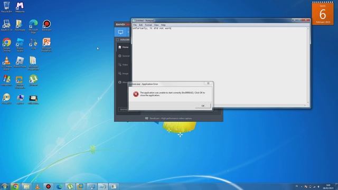Image resolution: width=338 pixels, height=190 pixels.
Task: Select Bandicam screen recording mode monitor icon
Action: click(120, 32)
